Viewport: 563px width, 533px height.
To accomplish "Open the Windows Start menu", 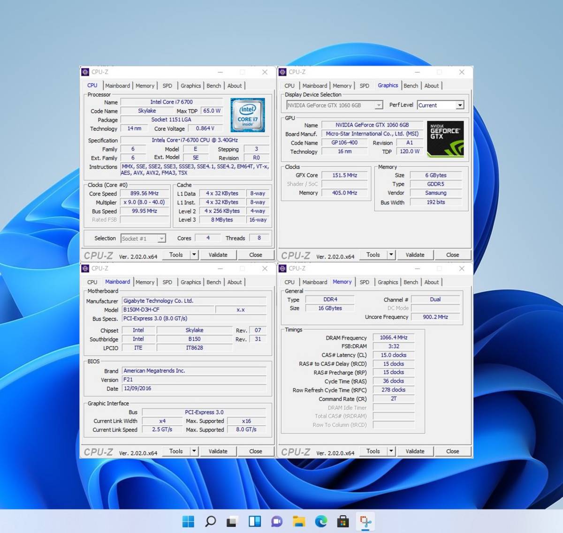I will (188, 521).
